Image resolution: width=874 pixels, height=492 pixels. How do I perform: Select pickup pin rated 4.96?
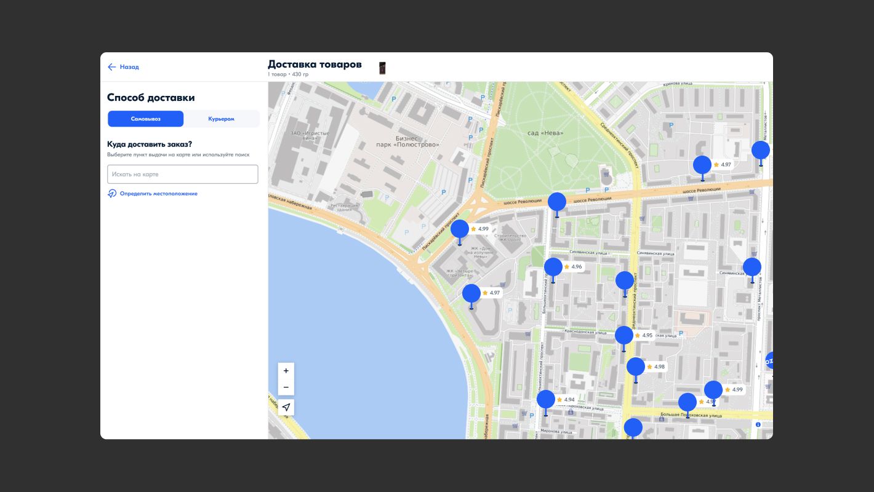point(553,267)
